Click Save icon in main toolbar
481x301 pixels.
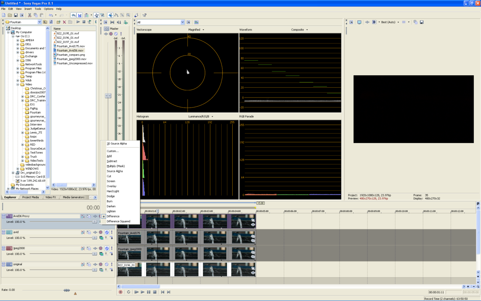(16, 15)
